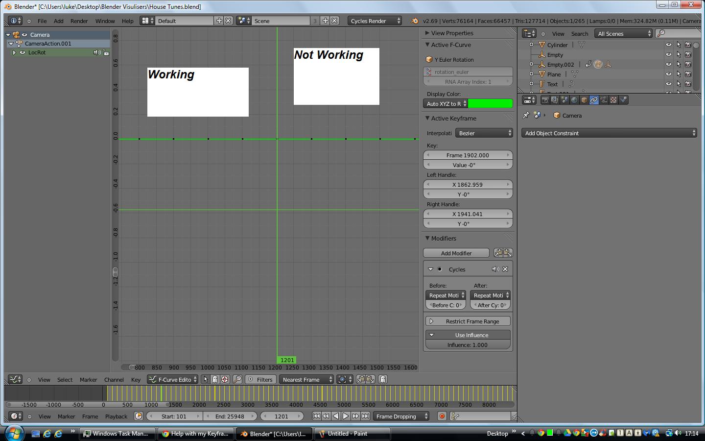Open the Add Object Constraint dropdown
This screenshot has height=441, width=705.
(x=609, y=133)
